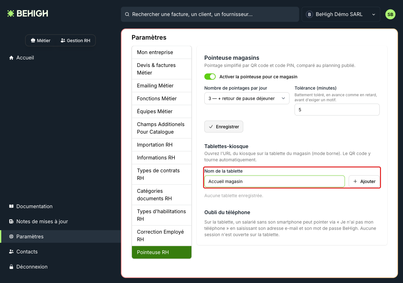This screenshot has height=283, width=403.
Task: Click the Enregistrer button
Action: 224,127
